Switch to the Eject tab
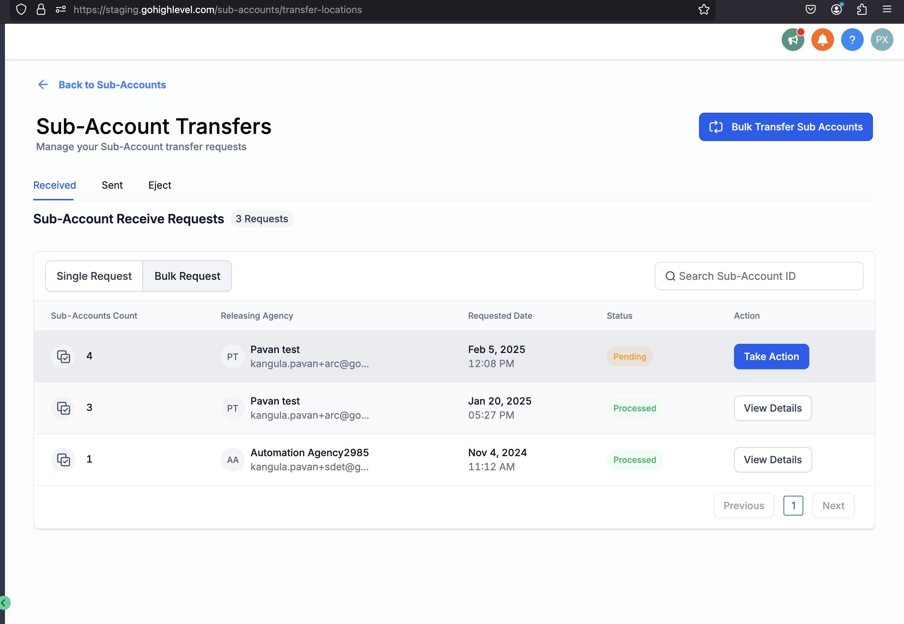904x624 pixels. click(159, 185)
